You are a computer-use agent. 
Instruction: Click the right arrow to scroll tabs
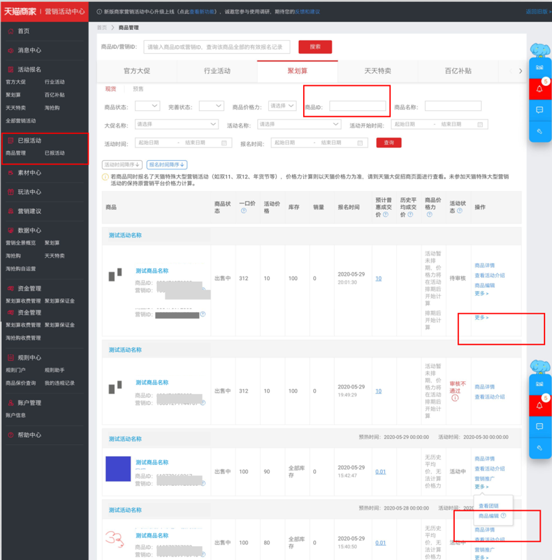coord(521,71)
